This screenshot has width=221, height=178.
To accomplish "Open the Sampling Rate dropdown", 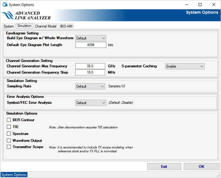I will (x=90, y=86).
